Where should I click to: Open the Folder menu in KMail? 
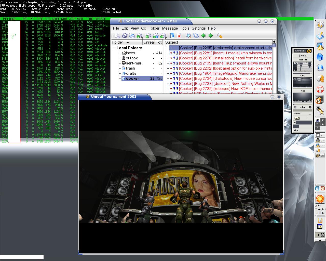(x=154, y=28)
